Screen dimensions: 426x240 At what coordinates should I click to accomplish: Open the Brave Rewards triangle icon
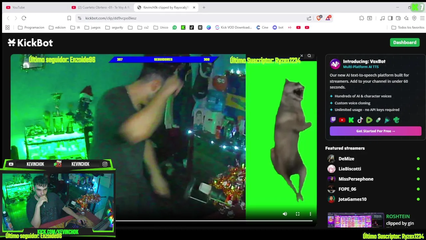[328, 18]
